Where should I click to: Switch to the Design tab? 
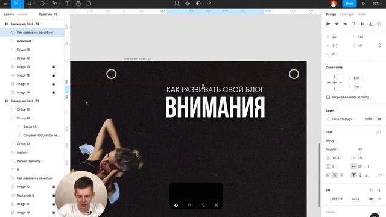[x=331, y=14]
